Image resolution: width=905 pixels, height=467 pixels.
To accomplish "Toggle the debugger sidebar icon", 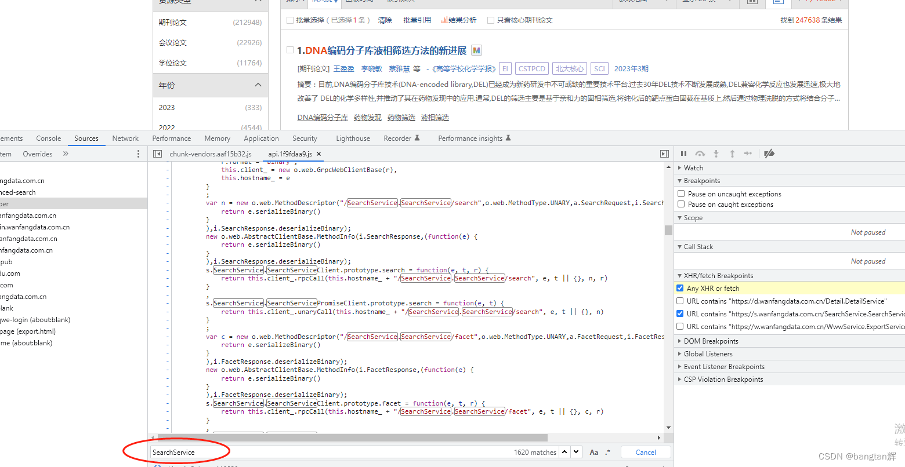I will tap(664, 154).
